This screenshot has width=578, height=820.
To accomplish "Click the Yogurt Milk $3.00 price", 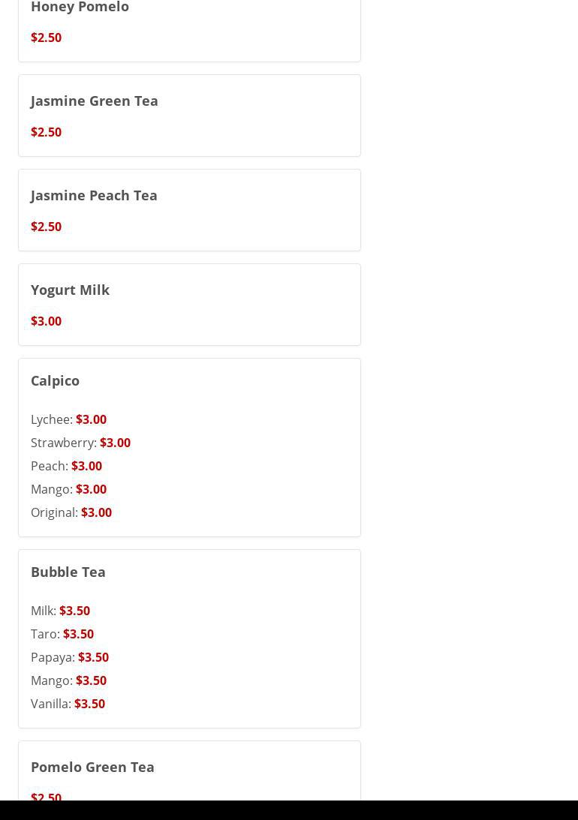I will point(46,321).
